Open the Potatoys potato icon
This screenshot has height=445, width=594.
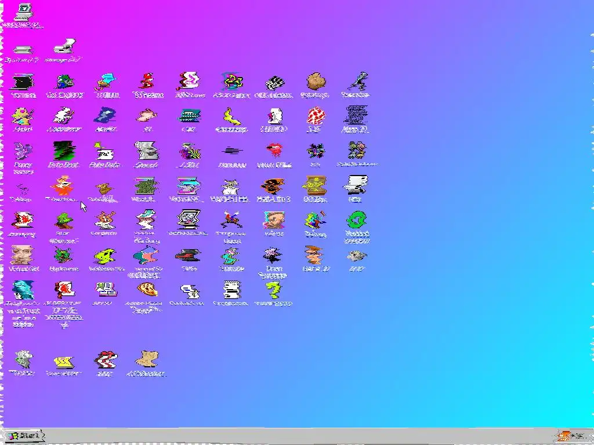coord(316,81)
